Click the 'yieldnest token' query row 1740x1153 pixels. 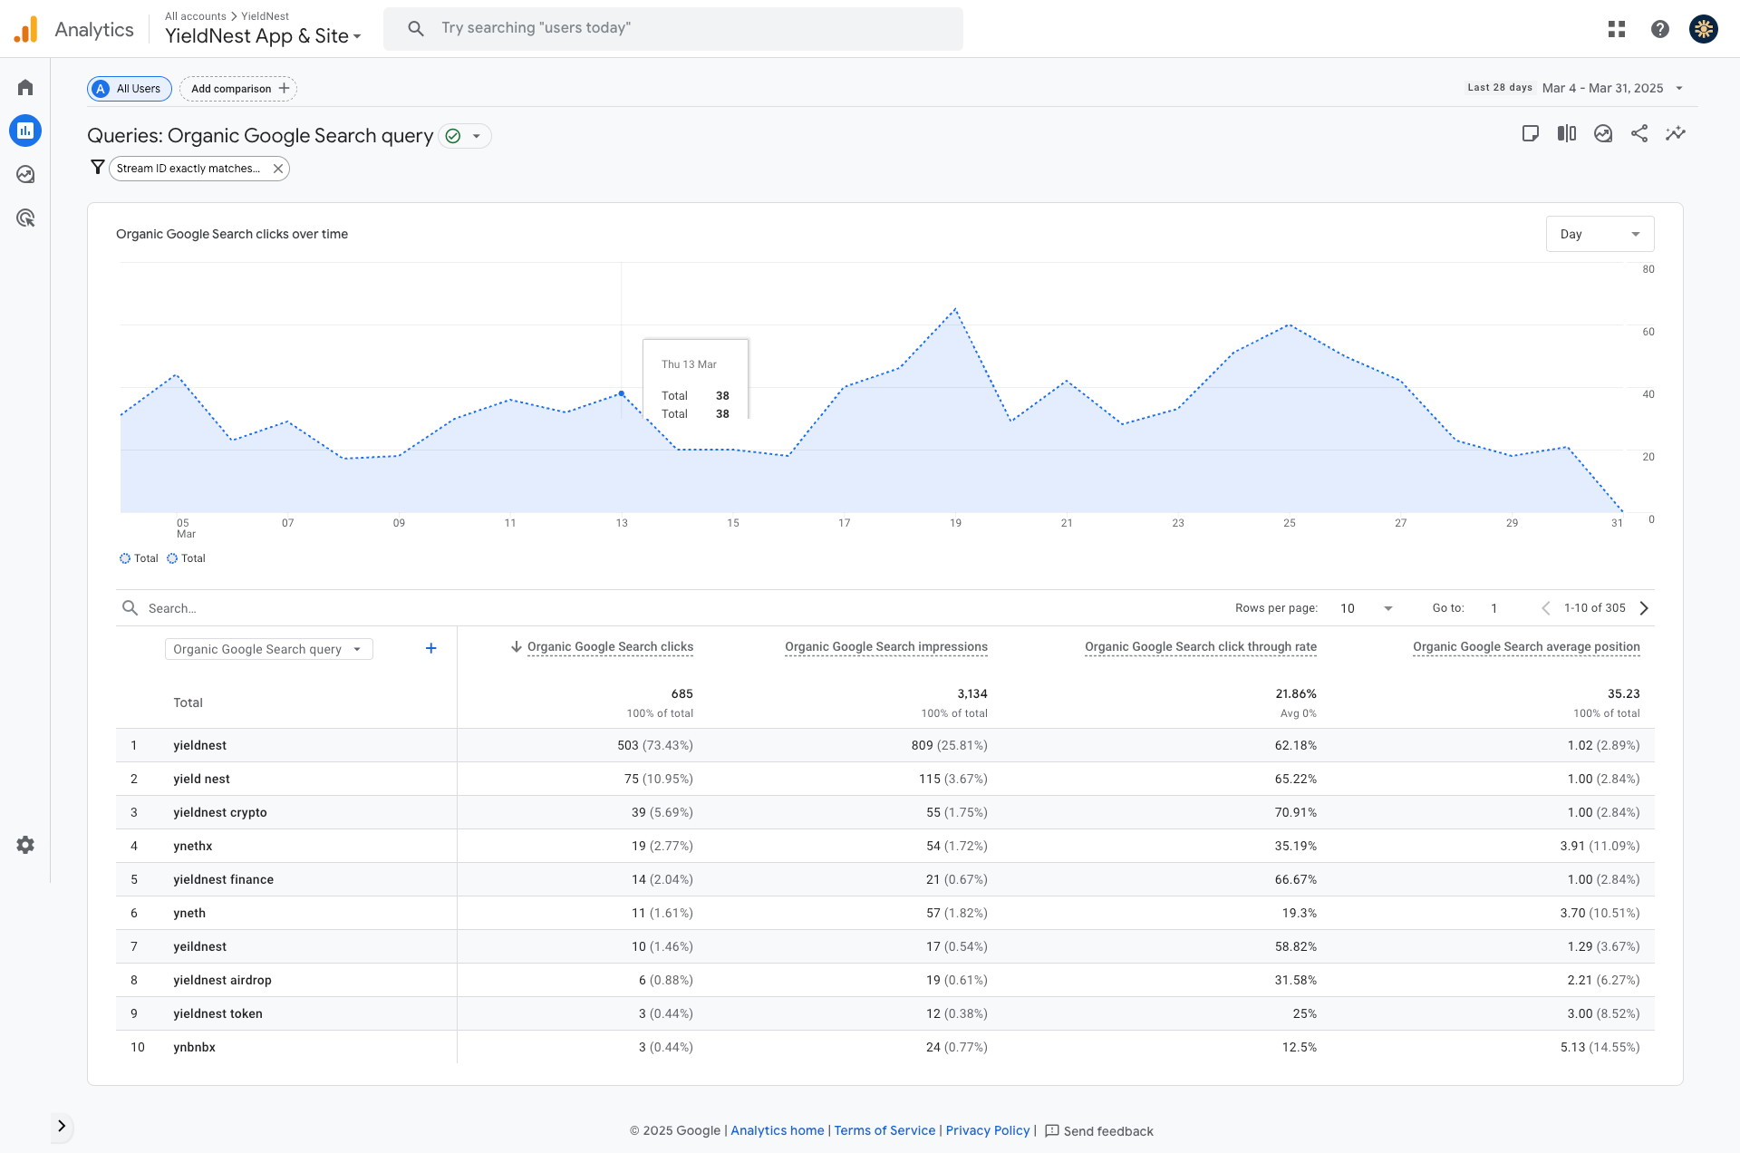[217, 1013]
